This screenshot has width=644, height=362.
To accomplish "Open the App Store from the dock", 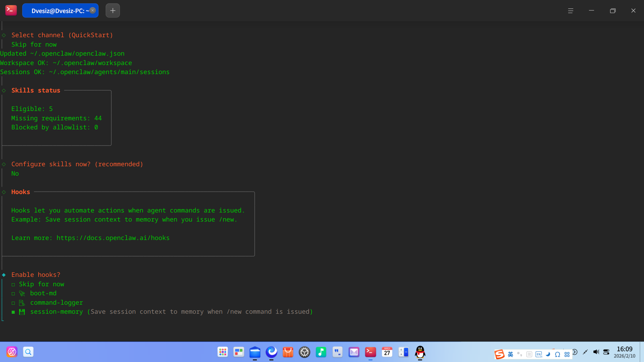I will pos(288,352).
